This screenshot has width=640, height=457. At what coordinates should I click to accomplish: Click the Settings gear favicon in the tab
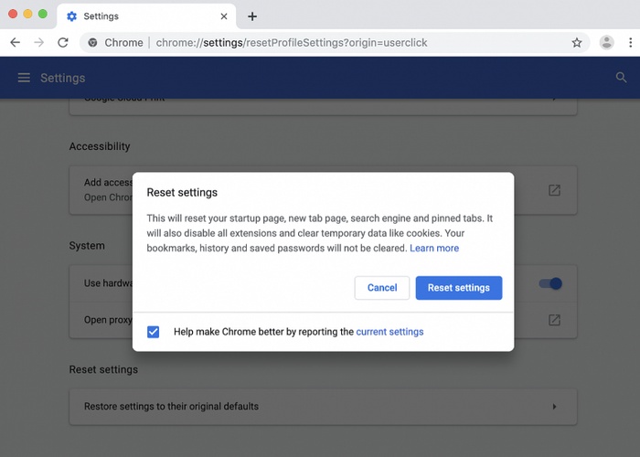pyautogui.click(x=72, y=16)
